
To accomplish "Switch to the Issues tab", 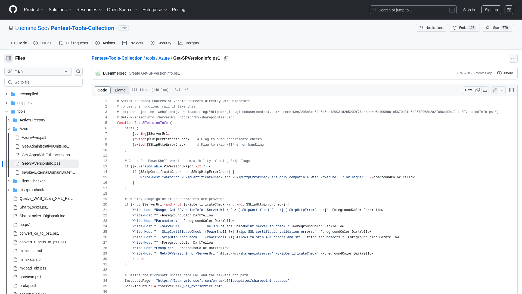I will tap(42, 43).
